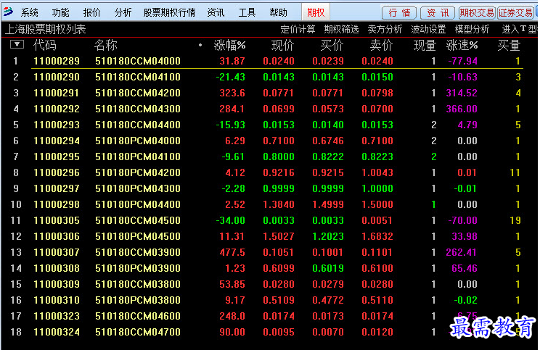Sort by 涨幅% column header
The height and width of the screenshot is (350, 540).
229,45
